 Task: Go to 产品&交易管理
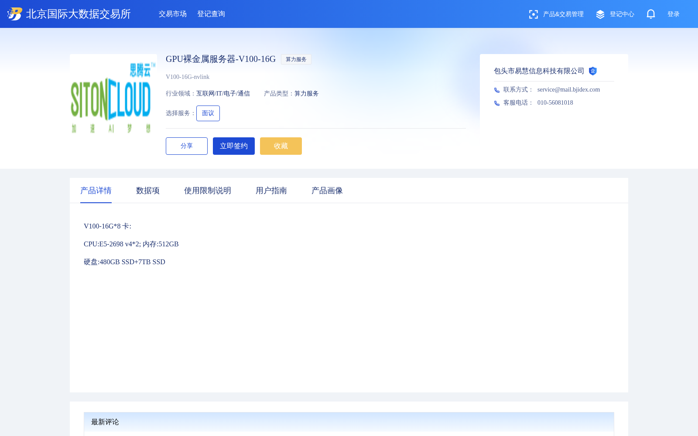pyautogui.click(x=563, y=14)
